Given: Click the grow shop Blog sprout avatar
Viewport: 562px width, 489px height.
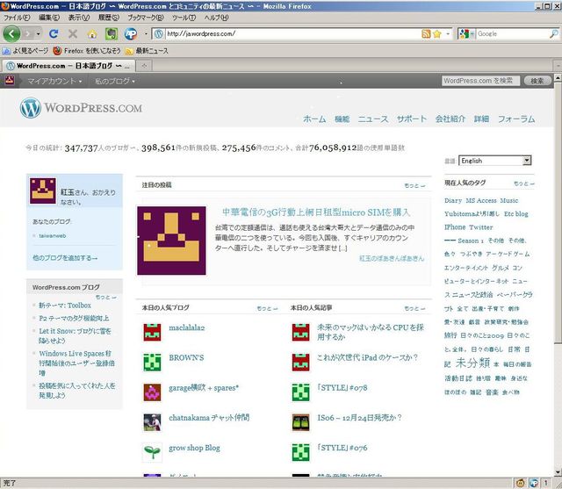Looking at the screenshot, I should 153,451.
